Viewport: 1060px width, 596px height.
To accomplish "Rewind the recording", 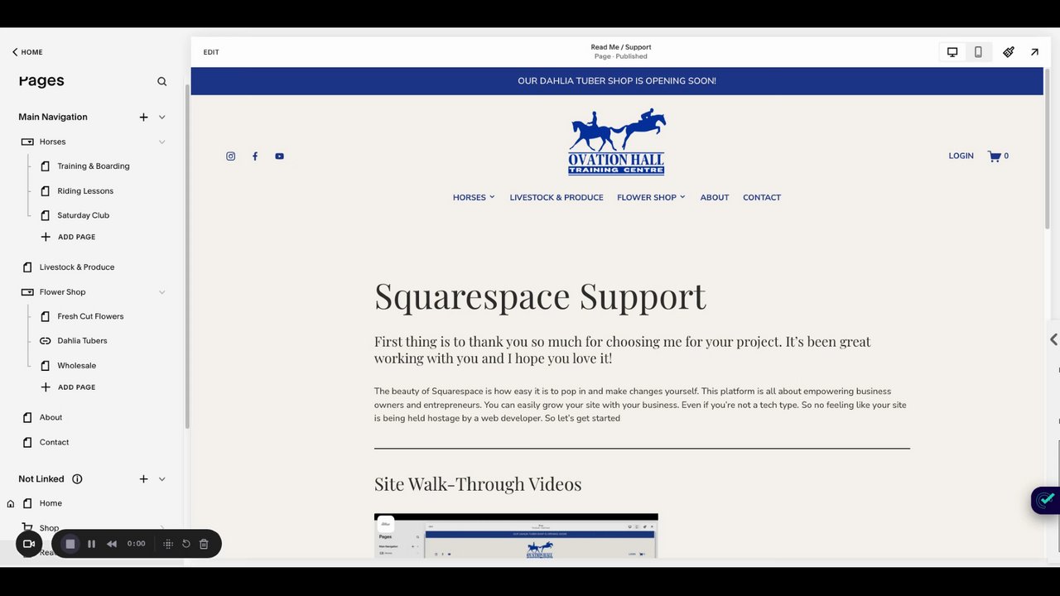I will coord(112,544).
